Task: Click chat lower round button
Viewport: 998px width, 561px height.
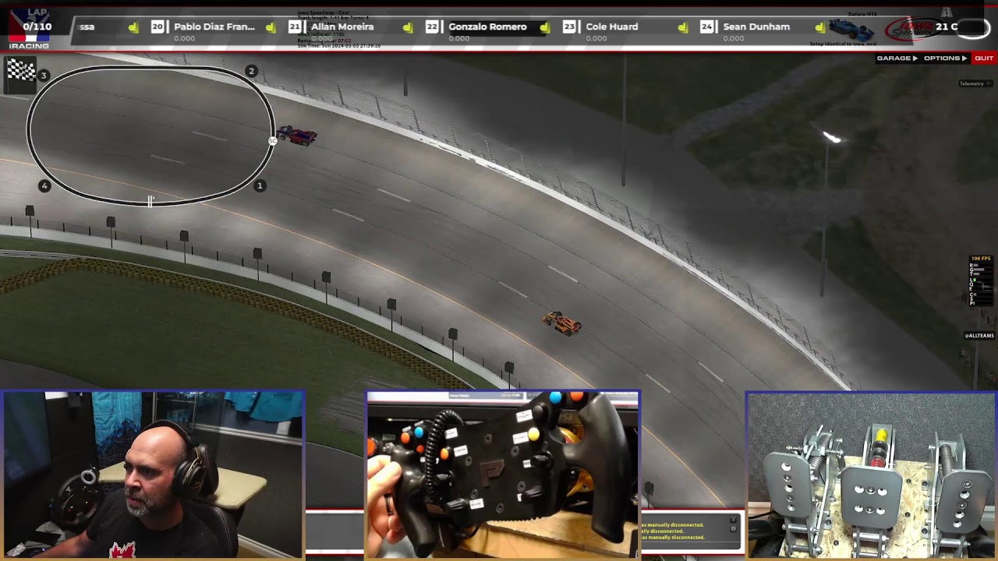Action: pyautogui.click(x=733, y=528)
